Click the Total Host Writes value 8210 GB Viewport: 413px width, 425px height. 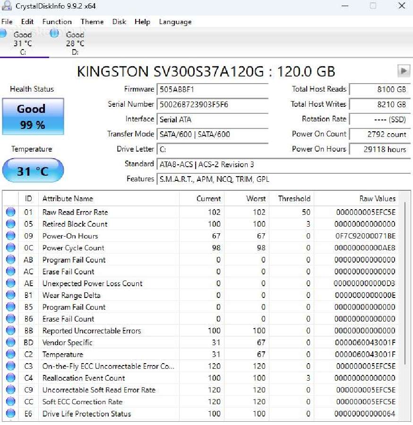[380, 104]
